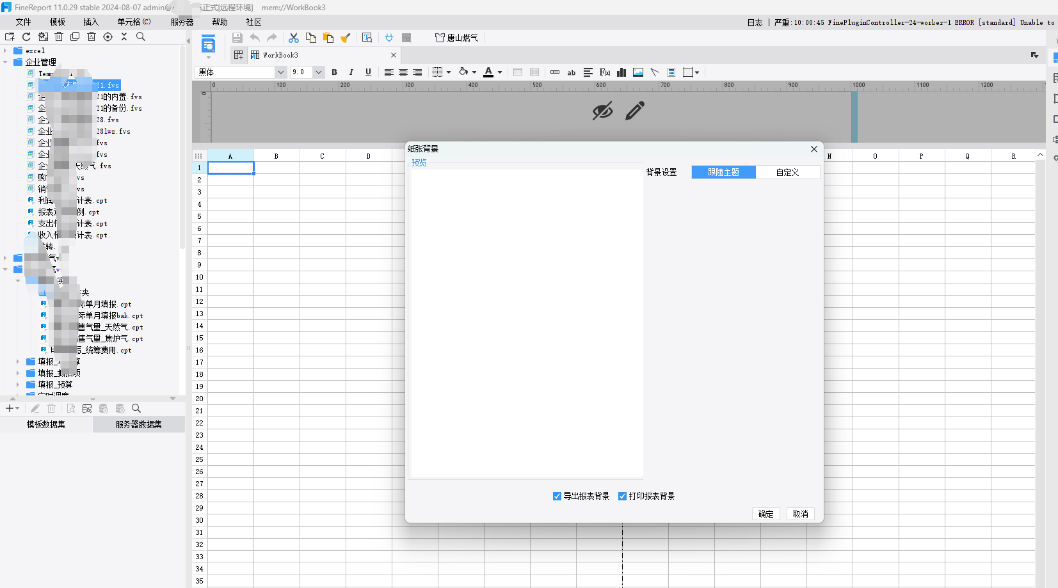Open the 服务器 menu
Screen dimensions: 1058x588
pyautogui.click(x=182, y=22)
